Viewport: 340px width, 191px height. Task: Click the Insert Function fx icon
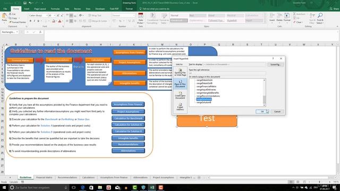click(40, 32)
